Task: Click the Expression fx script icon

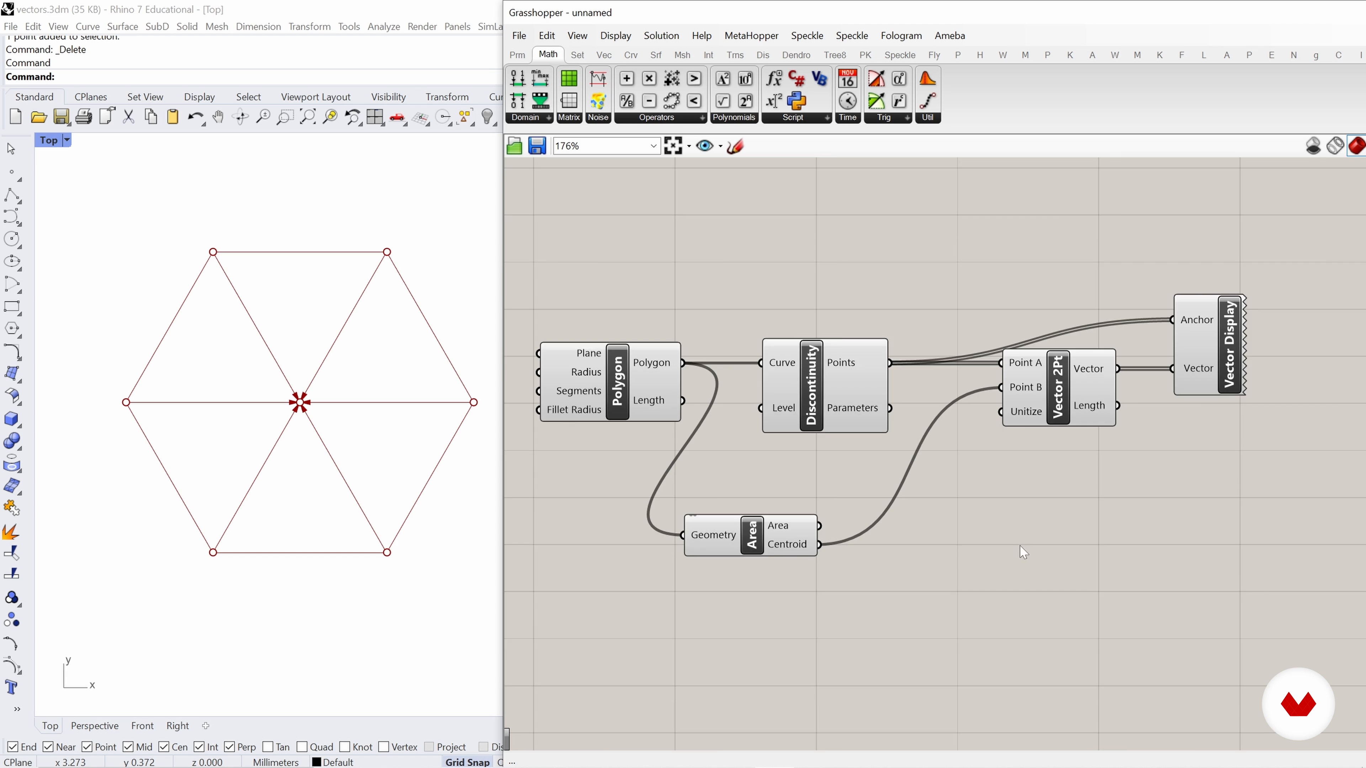Action: (x=774, y=79)
